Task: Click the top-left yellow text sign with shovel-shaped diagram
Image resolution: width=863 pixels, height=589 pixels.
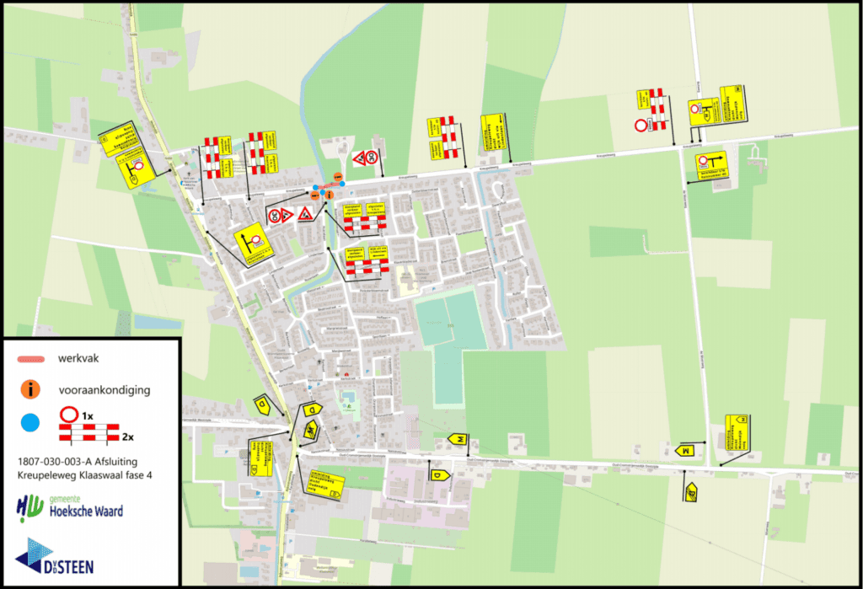Action: click(x=127, y=157)
